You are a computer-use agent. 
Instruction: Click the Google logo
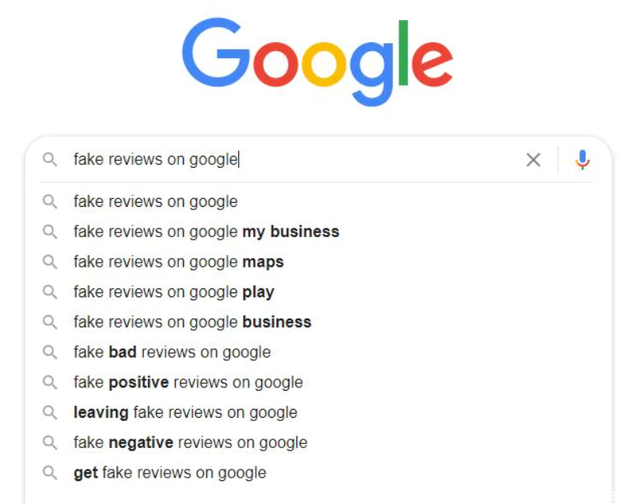coord(318,62)
